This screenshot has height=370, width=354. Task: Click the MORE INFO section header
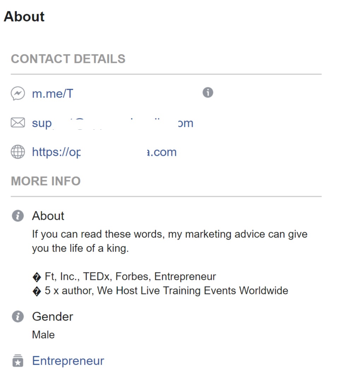tap(46, 181)
